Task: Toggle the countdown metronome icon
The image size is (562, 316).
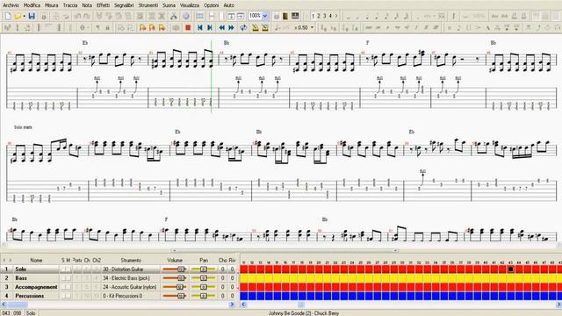Action: point(265,27)
